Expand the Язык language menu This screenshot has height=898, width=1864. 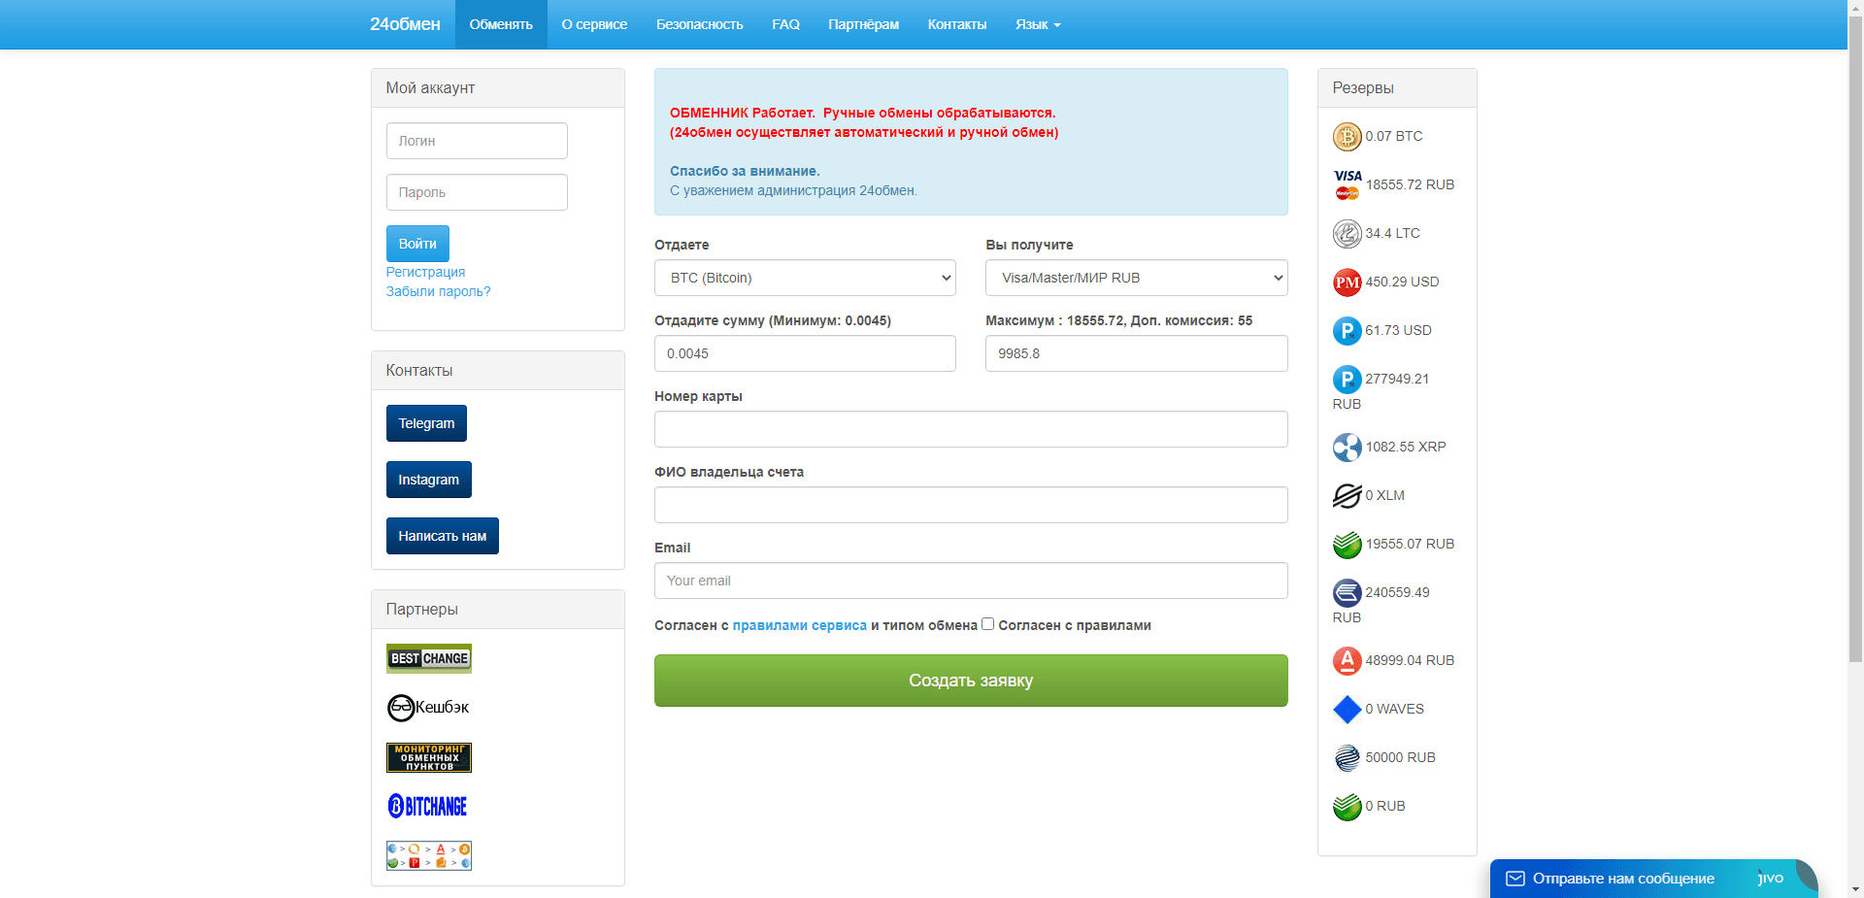point(1037,24)
